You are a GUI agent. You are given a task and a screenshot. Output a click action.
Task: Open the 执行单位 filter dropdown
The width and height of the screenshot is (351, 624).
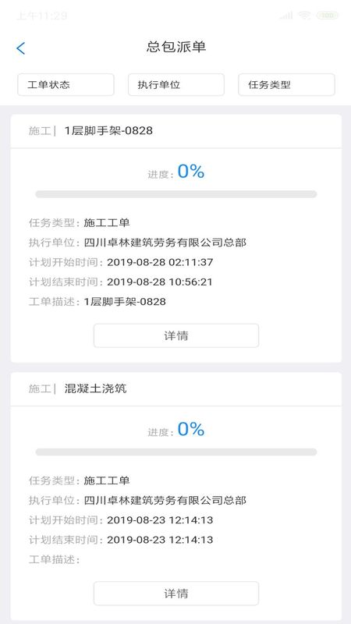(x=176, y=85)
